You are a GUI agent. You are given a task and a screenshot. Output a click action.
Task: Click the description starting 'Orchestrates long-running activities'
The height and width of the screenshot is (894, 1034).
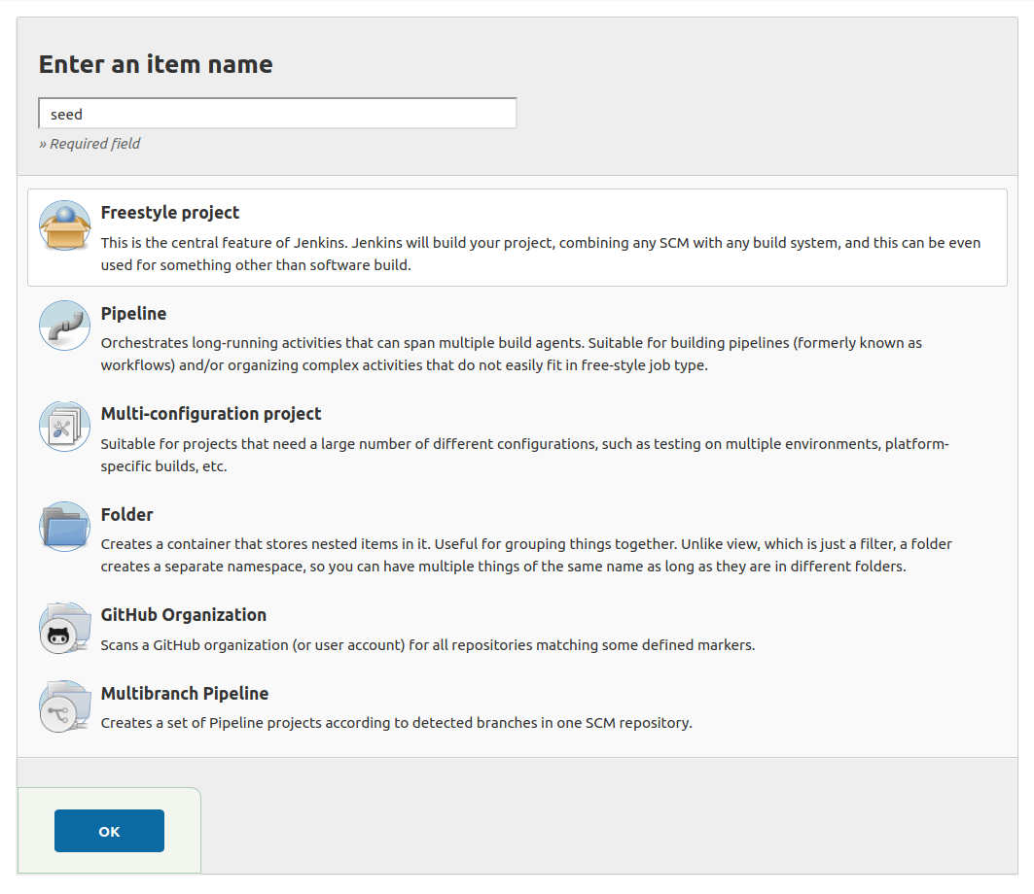point(512,354)
